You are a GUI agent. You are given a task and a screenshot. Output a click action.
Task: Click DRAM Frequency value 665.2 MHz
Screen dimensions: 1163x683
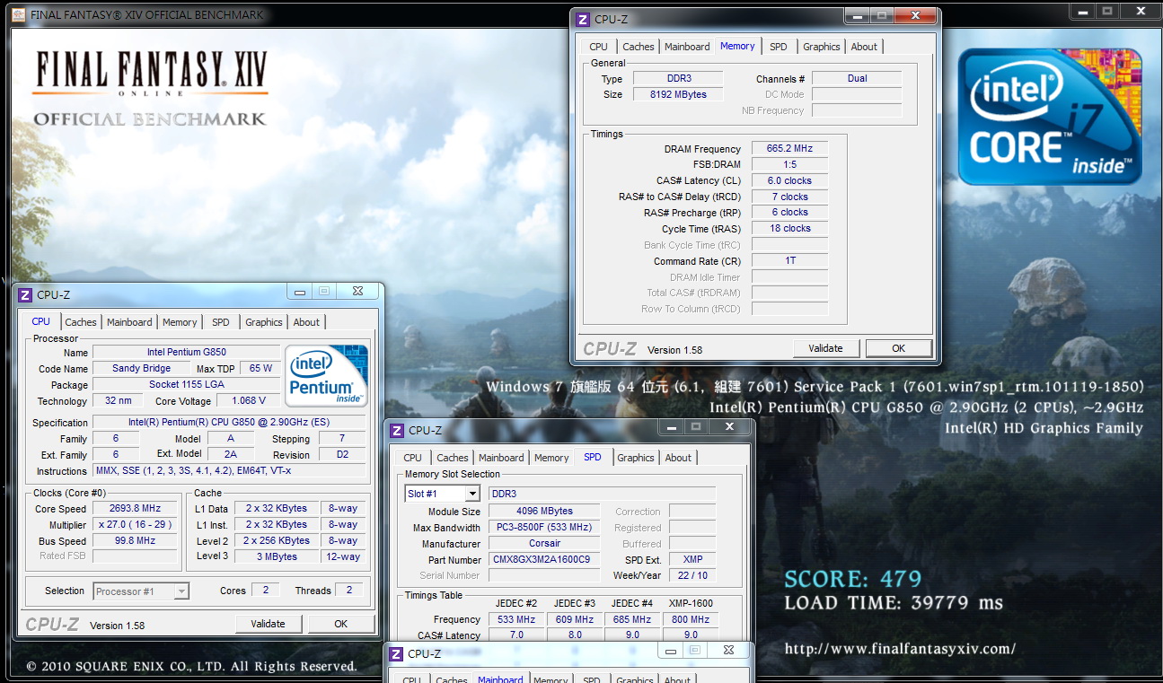tap(789, 149)
